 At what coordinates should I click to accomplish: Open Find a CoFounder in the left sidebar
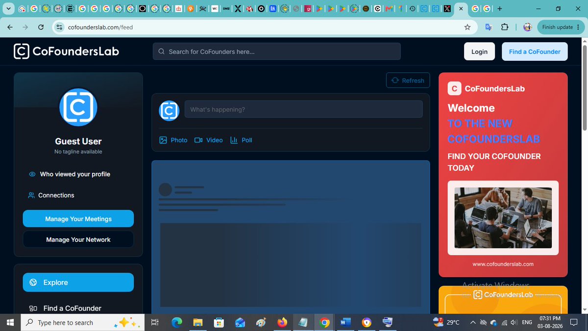(x=66, y=308)
